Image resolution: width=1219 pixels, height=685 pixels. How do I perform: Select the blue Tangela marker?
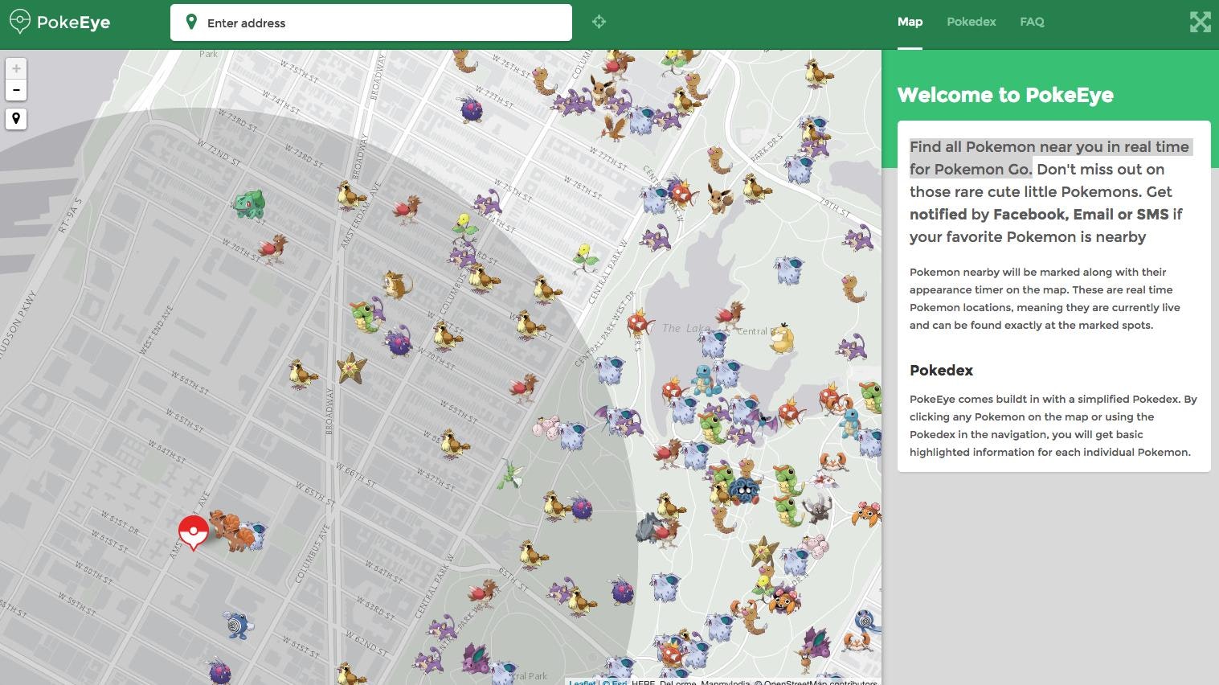745,490
